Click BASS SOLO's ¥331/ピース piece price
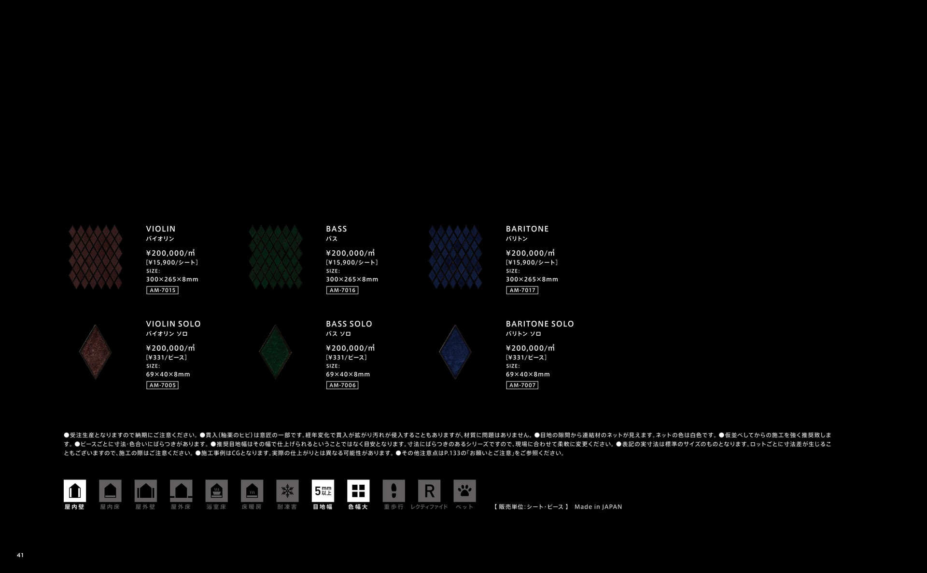This screenshot has height=573, width=927. click(x=346, y=357)
